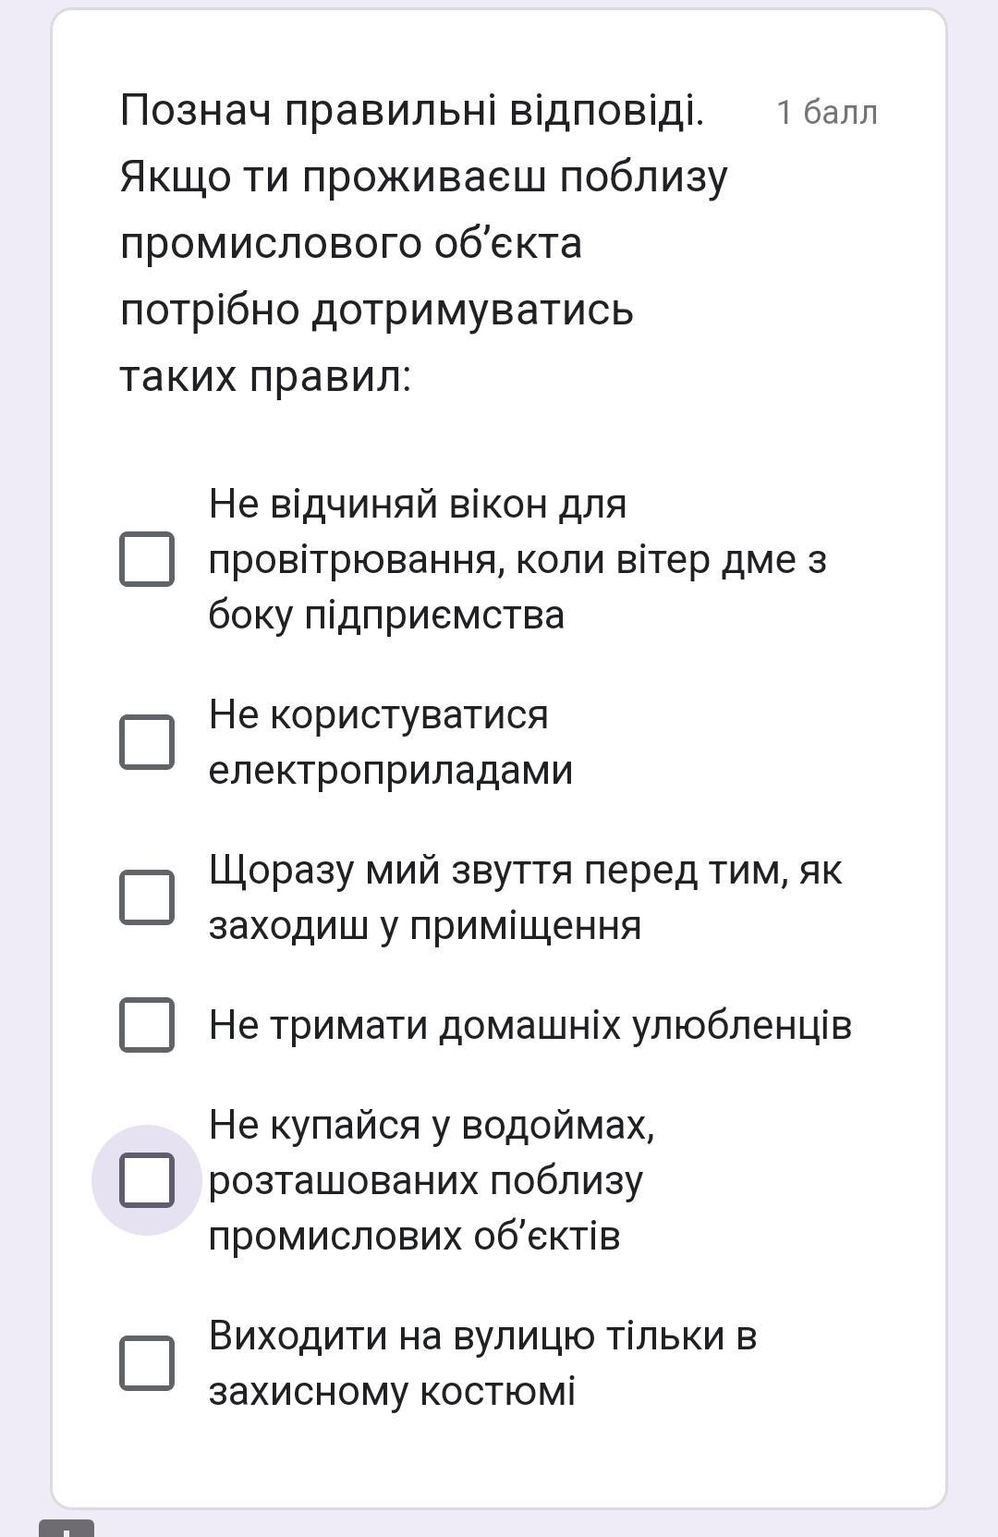Click the label text 'заходиш у приміщення'
Image resolution: width=998 pixels, height=1537 pixels.
(x=425, y=926)
